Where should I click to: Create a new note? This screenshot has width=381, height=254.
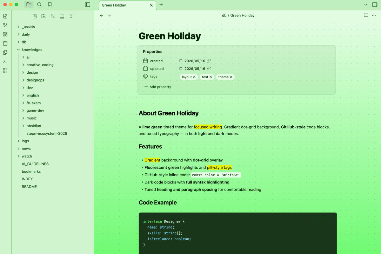(x=35, y=16)
